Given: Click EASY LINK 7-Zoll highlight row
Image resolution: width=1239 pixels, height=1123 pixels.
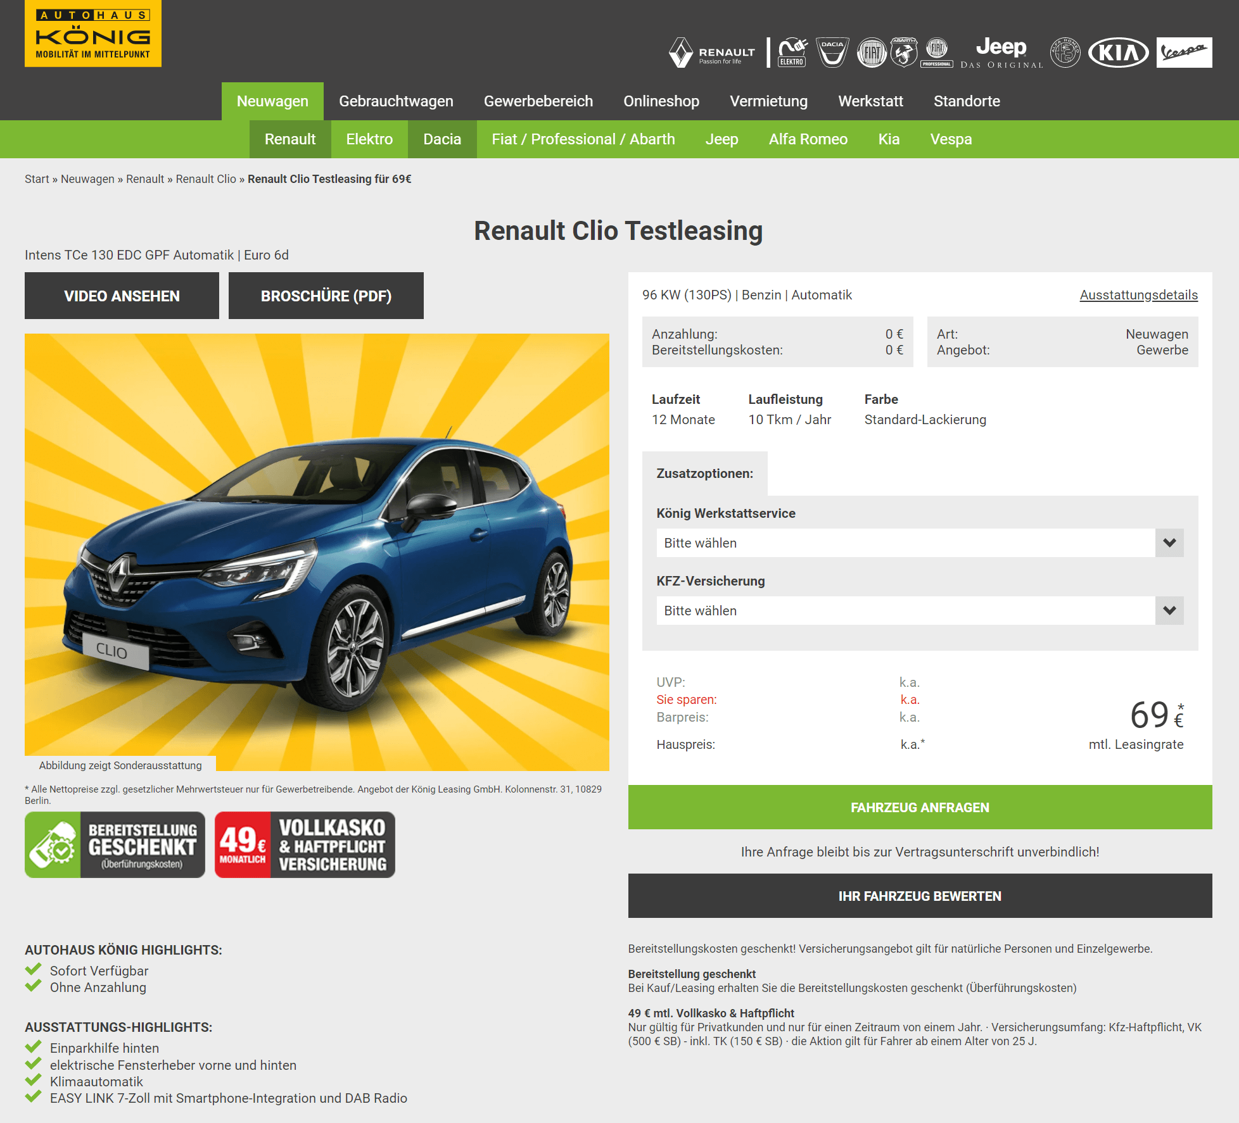Looking at the screenshot, I should click(229, 1098).
